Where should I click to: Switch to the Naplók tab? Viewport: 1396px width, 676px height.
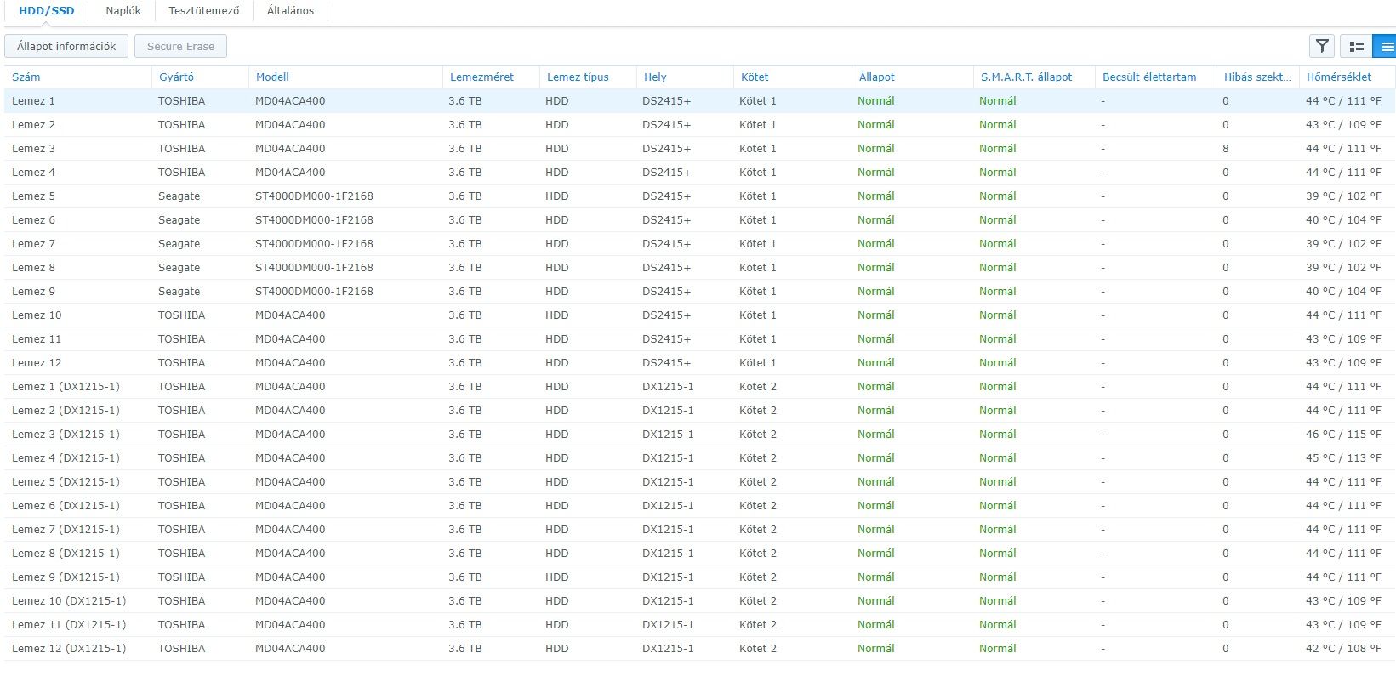[123, 11]
